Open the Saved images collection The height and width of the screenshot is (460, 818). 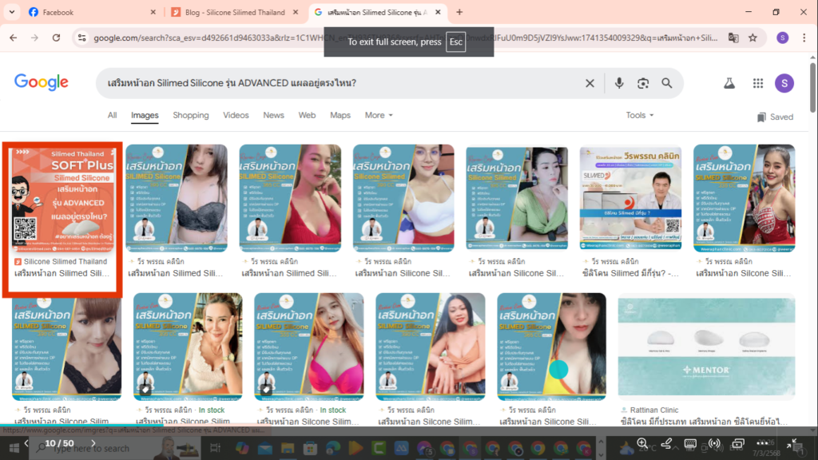coord(775,117)
